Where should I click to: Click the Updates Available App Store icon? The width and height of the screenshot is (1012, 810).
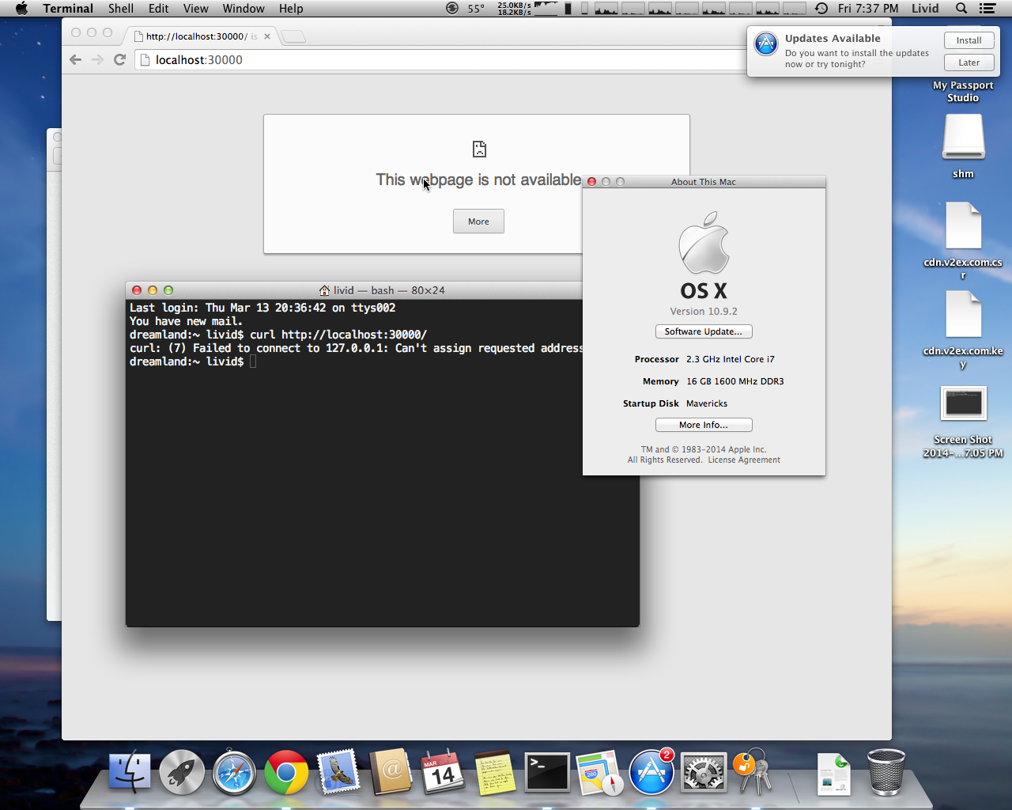(x=766, y=44)
